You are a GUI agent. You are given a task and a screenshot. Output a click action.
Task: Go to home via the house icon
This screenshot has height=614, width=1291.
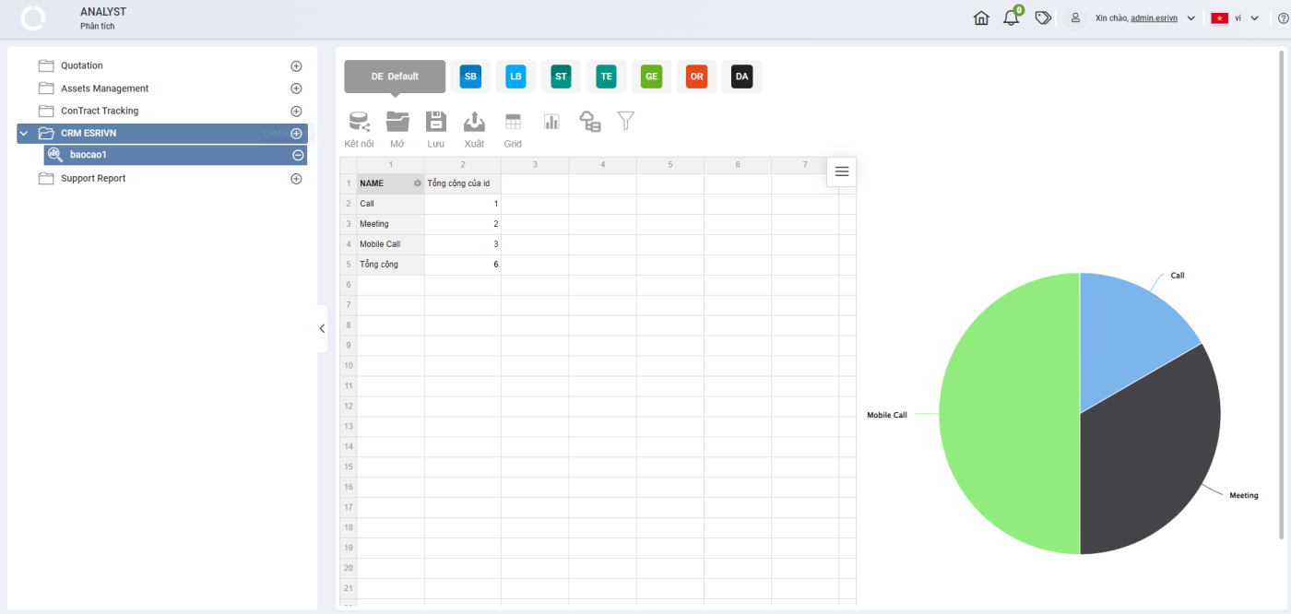tap(981, 18)
